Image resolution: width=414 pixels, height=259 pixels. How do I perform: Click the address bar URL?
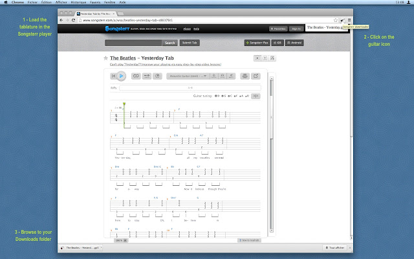pyautogui.click(x=128, y=20)
